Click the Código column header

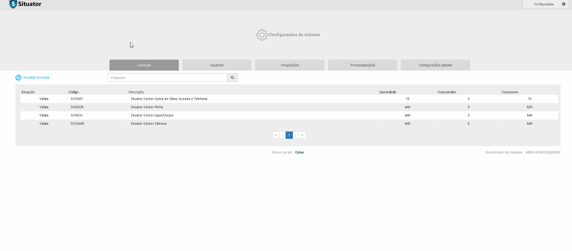[x=74, y=92]
